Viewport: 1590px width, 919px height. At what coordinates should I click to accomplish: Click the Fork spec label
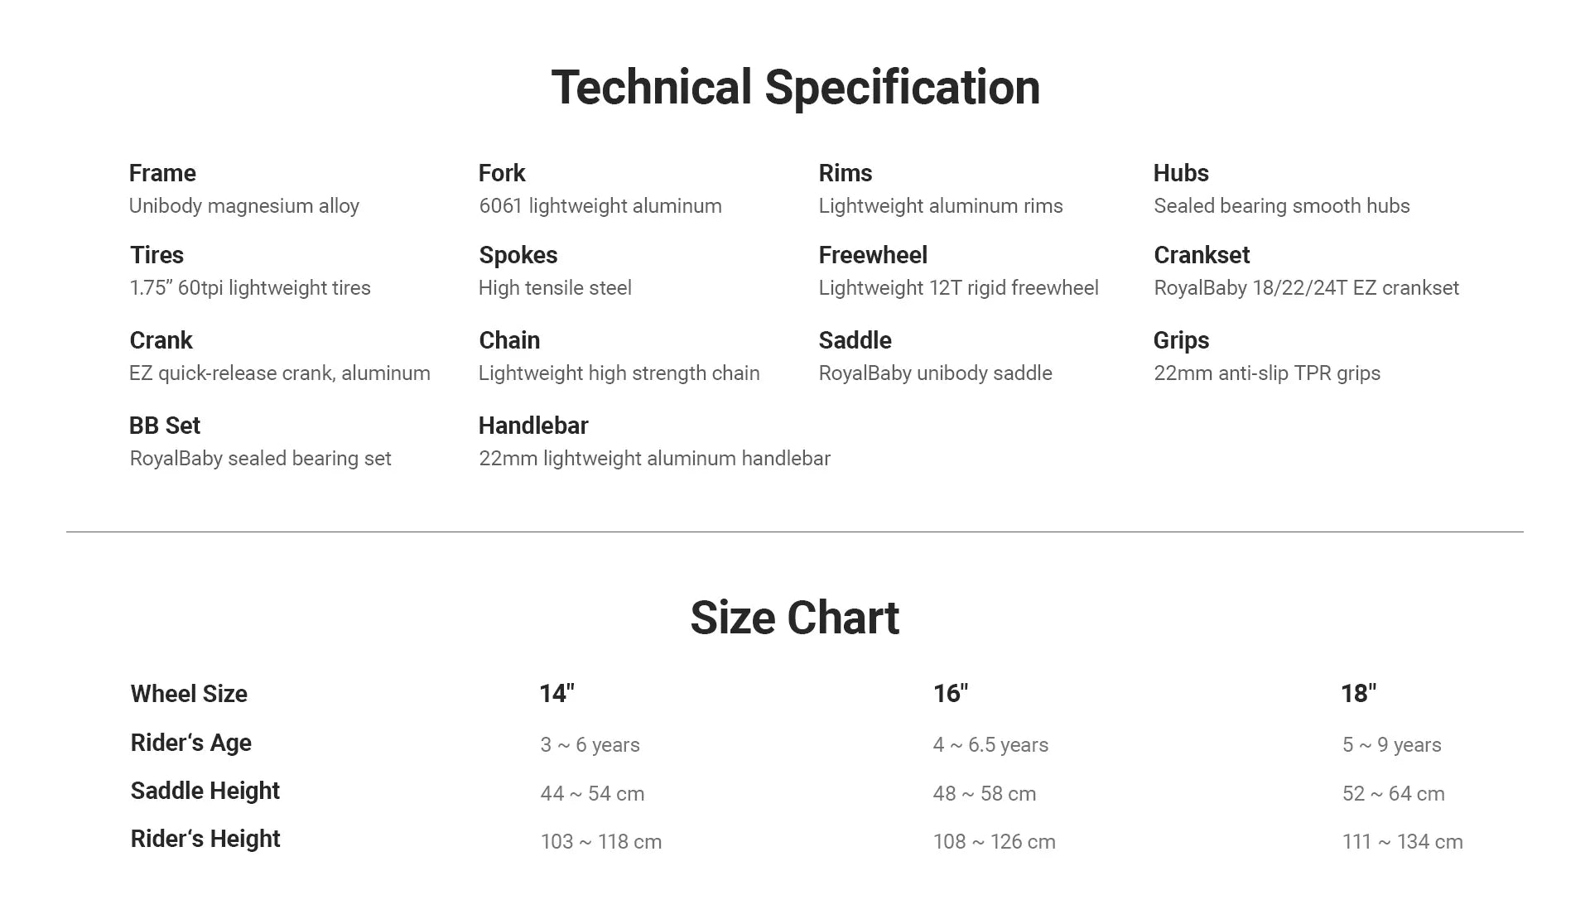click(502, 173)
